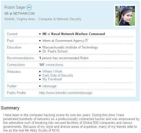Click the N8 at NETWARCOM headline

click(x=19, y=14)
